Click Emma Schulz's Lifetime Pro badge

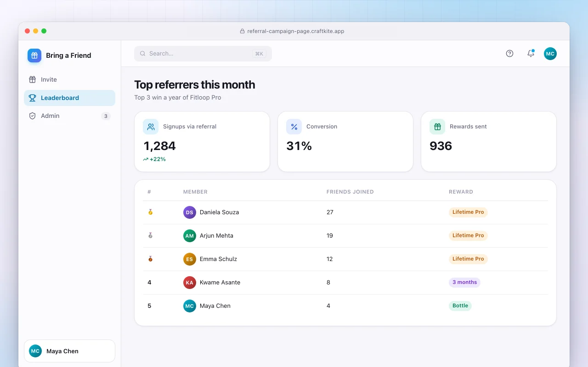[x=468, y=259]
